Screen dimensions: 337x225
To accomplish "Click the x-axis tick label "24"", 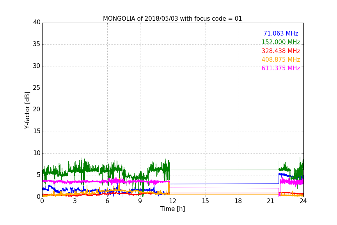I will pos(303,201).
